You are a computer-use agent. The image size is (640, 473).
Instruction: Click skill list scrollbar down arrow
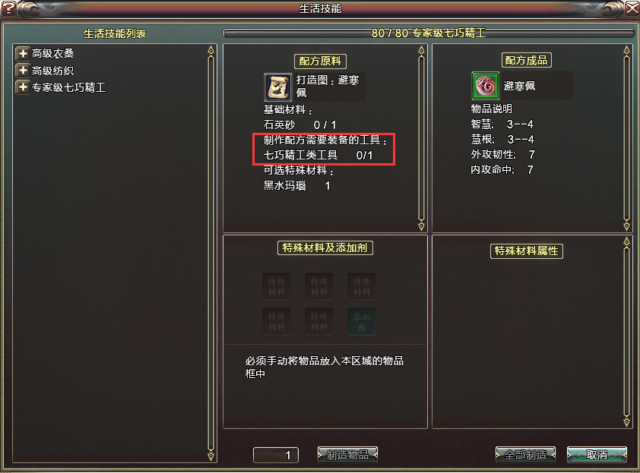tap(211, 456)
